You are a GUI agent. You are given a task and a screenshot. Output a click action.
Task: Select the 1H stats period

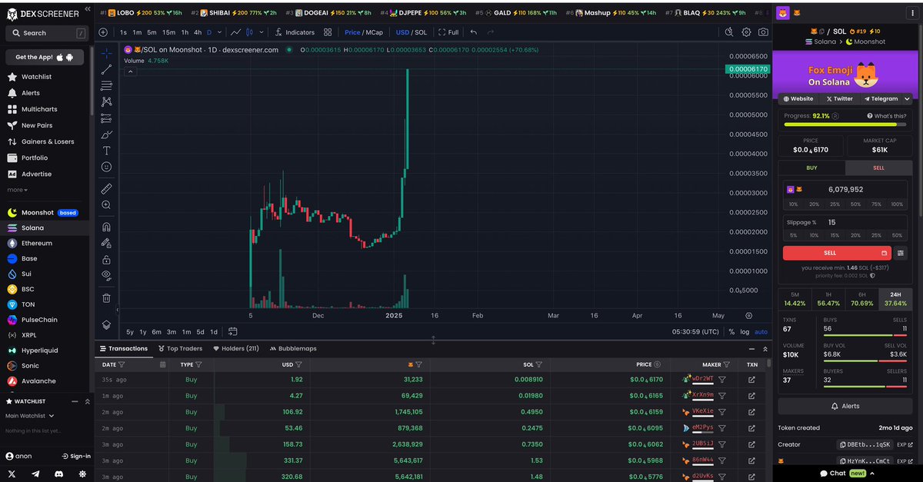pyautogui.click(x=828, y=299)
